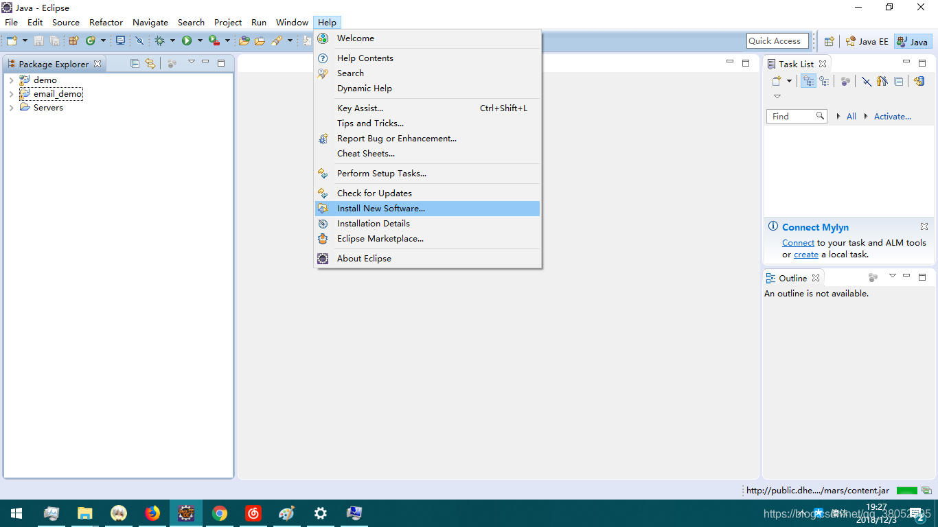Open Help Contents menu entry
Screen dimensions: 938x527
427,58
